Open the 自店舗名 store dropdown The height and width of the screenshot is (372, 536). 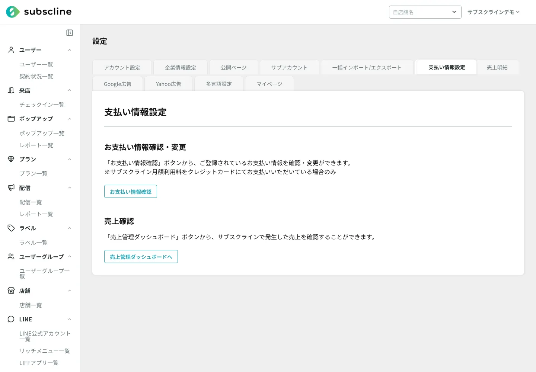(425, 12)
